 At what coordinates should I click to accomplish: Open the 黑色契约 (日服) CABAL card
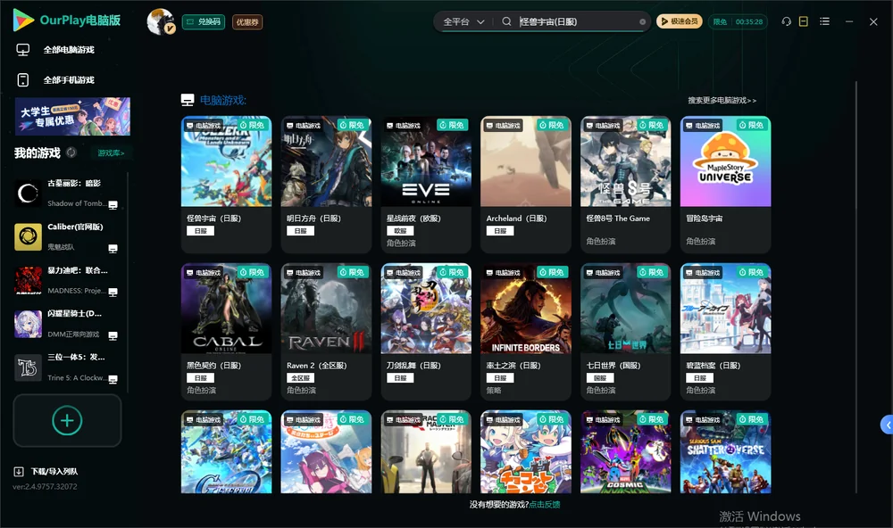(x=226, y=332)
